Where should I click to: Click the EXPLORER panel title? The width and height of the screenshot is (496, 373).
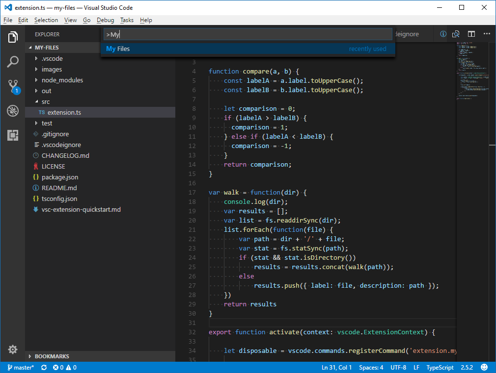tap(47, 34)
